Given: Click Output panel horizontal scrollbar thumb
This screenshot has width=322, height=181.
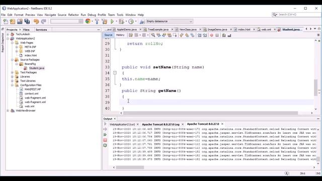Looking at the screenshot, I should click(x=130, y=167).
